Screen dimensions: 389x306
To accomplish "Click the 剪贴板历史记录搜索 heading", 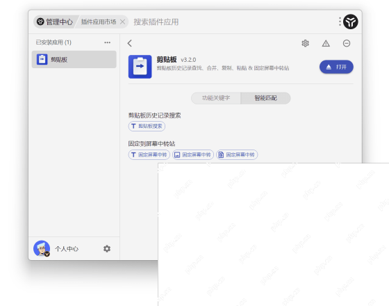I will tap(154, 115).
